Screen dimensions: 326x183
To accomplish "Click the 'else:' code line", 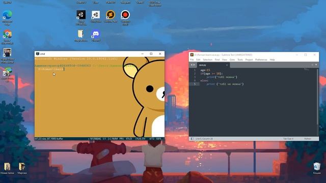I will [204, 80].
